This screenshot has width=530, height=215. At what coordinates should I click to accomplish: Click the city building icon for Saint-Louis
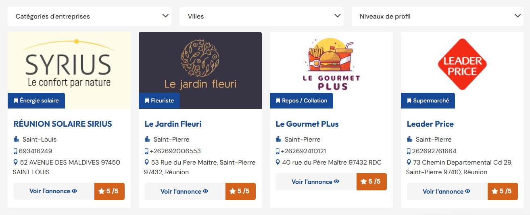click(x=17, y=139)
